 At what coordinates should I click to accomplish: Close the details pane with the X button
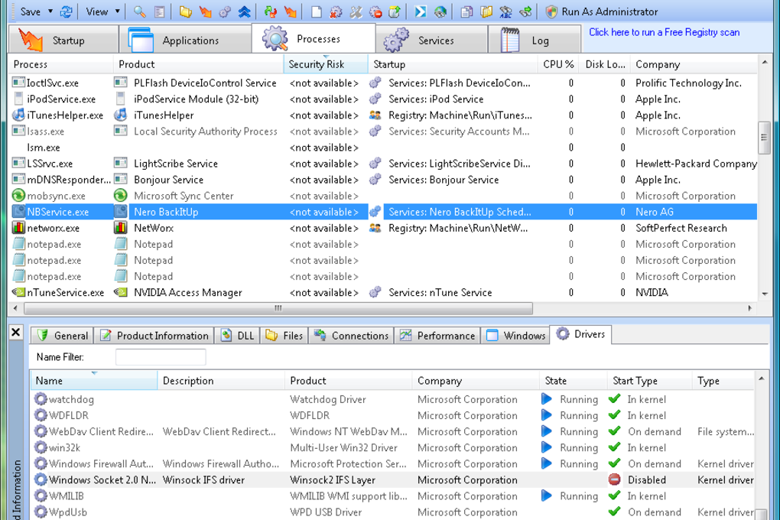click(16, 332)
